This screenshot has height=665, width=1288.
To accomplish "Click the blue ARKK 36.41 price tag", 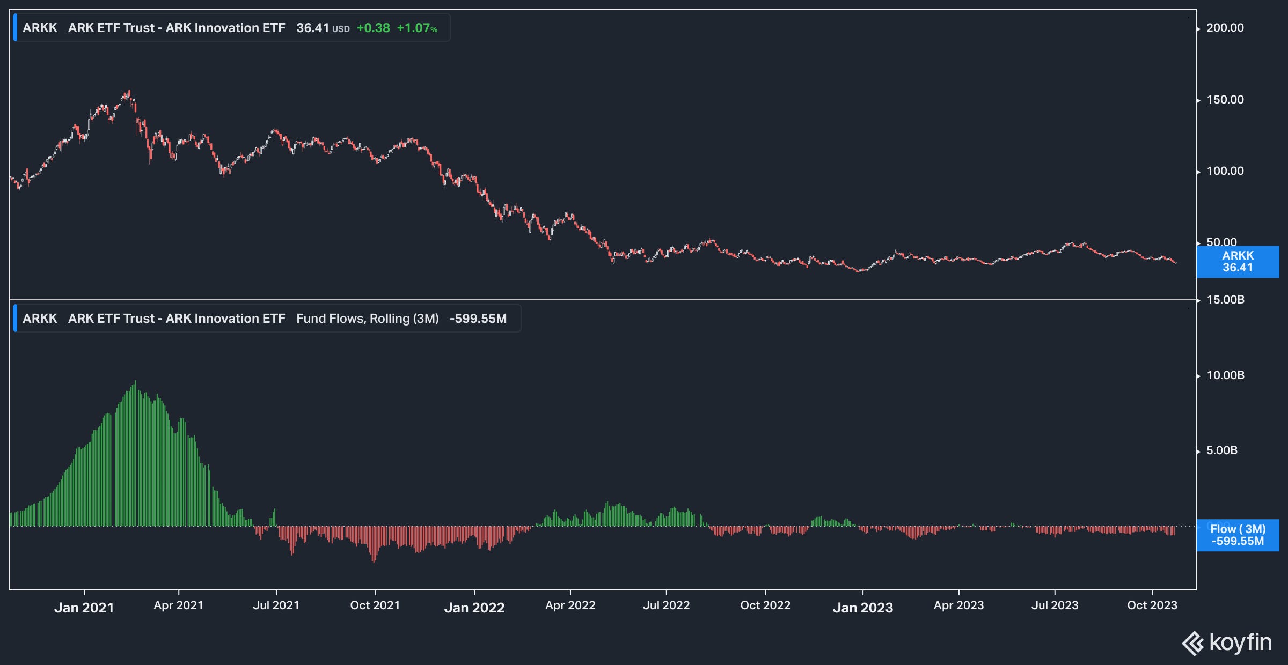I will tap(1238, 262).
